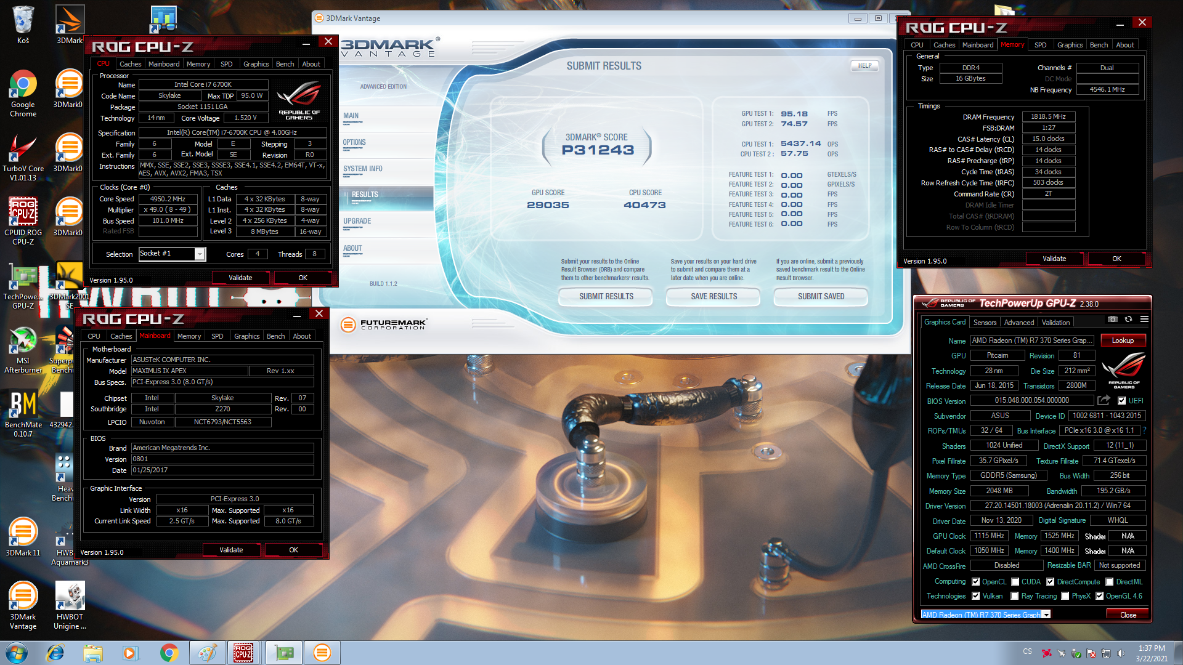Click the MAXIMUS IX APEX model field

click(190, 371)
